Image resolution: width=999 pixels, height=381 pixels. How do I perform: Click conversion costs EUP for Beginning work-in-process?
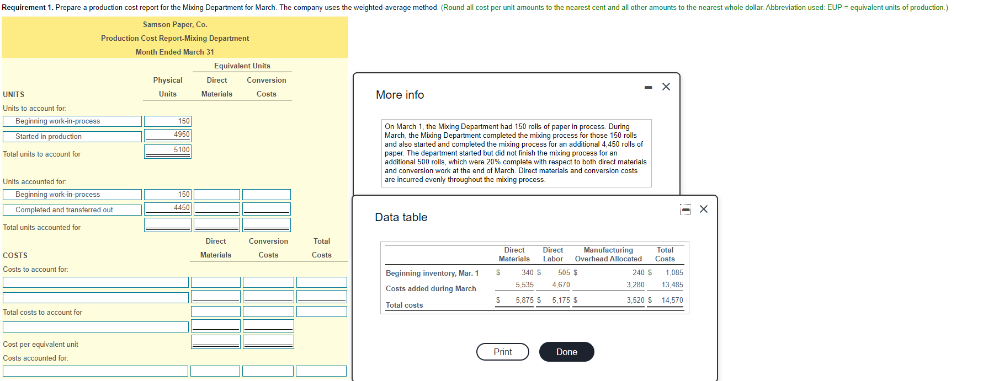tap(267, 195)
